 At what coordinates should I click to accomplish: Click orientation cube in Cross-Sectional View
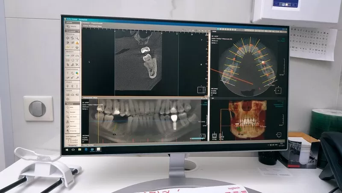(201, 90)
